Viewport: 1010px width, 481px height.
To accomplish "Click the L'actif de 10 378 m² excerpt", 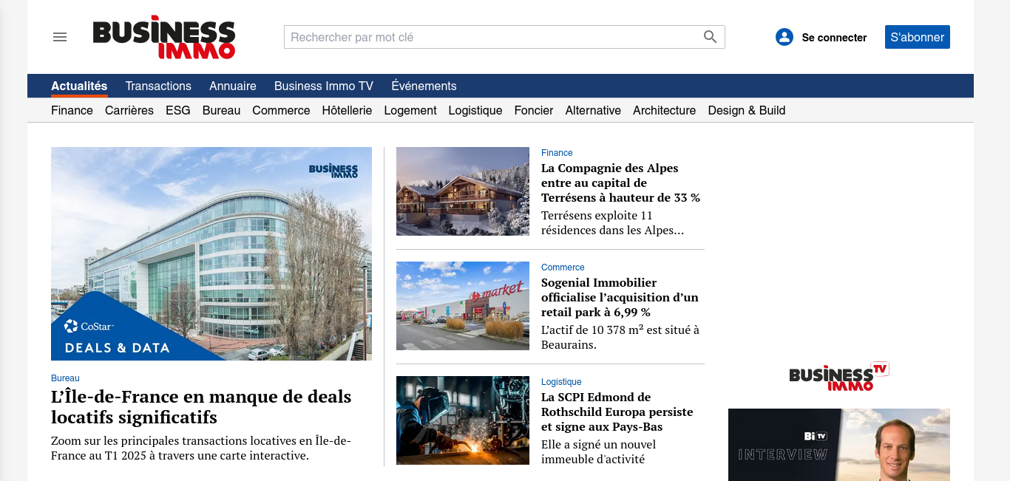I will [x=620, y=338].
